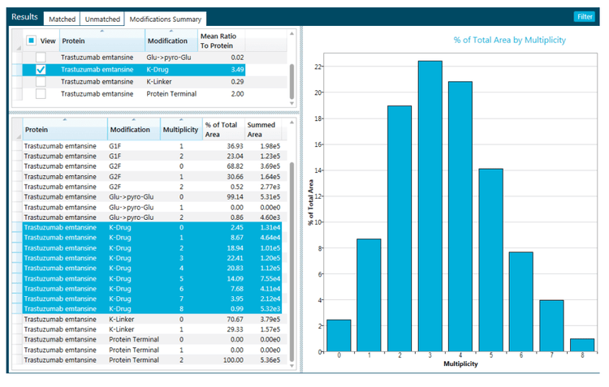Click scroll-up arrow in lower multiplicity table

pos(292,123)
